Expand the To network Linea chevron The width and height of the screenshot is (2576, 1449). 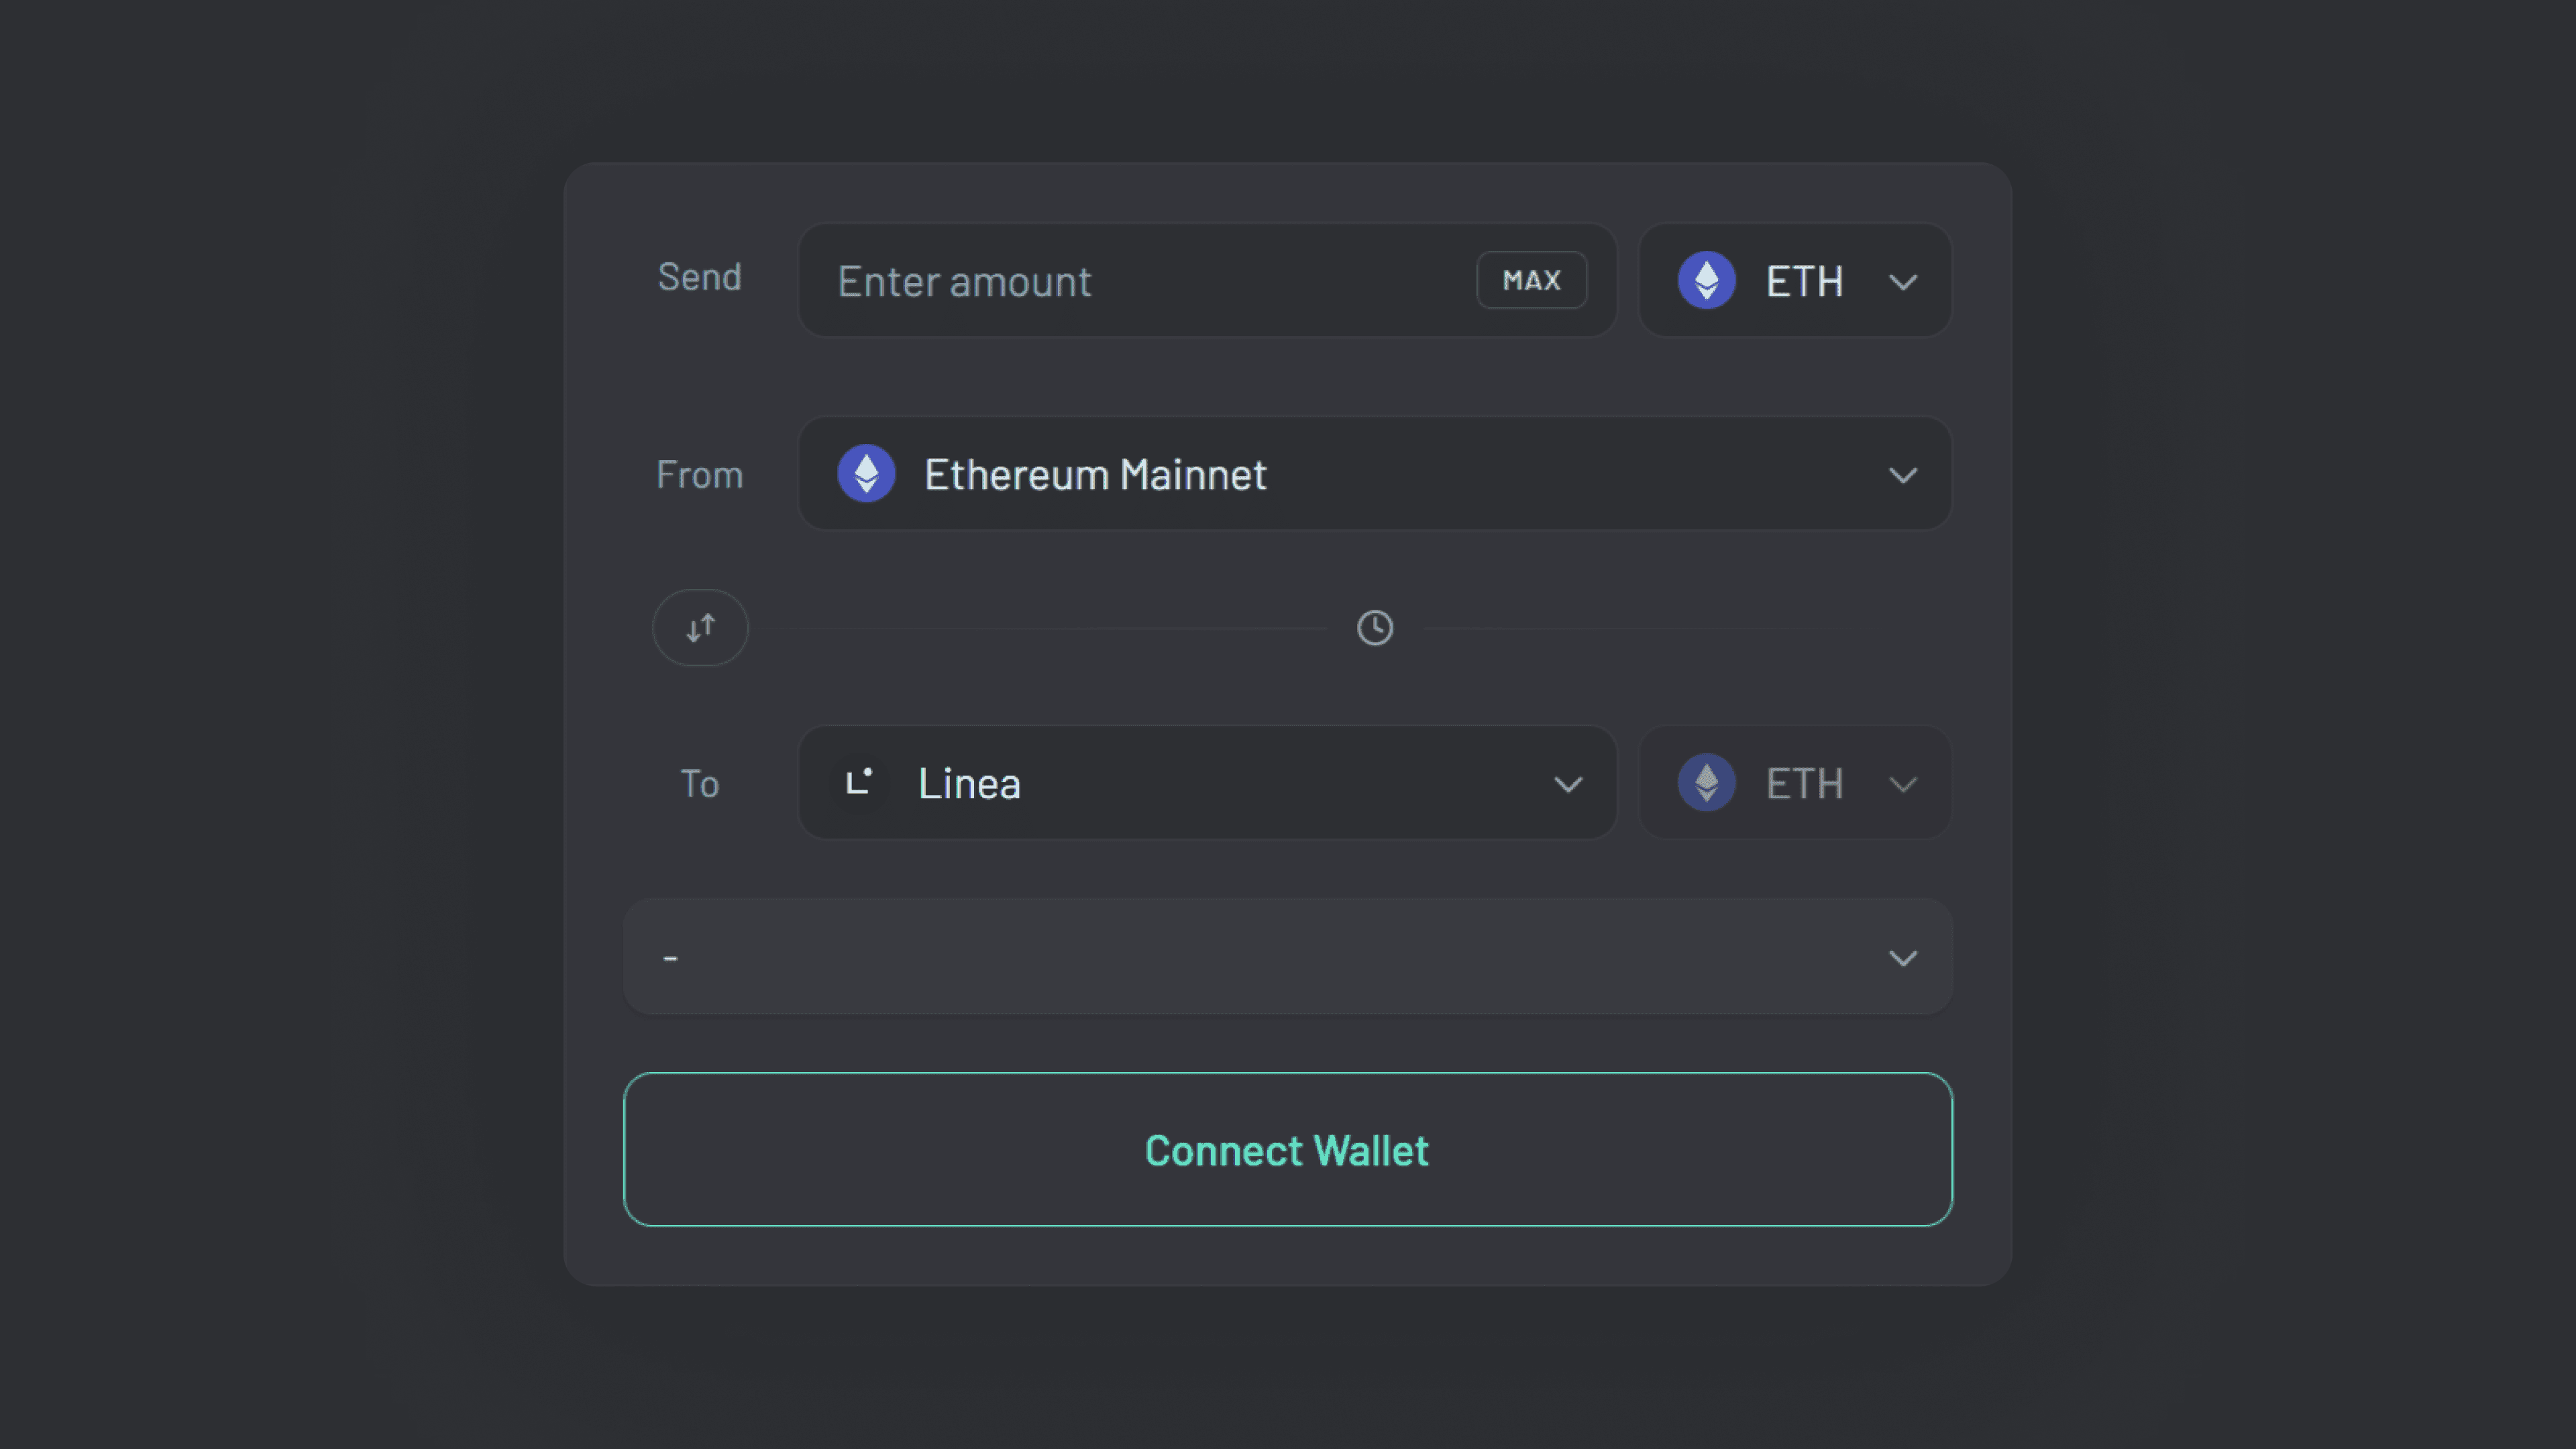coord(1567,784)
